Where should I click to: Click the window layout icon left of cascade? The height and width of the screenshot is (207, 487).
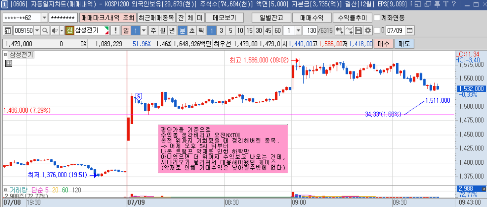pyautogui.click(x=418, y=4)
